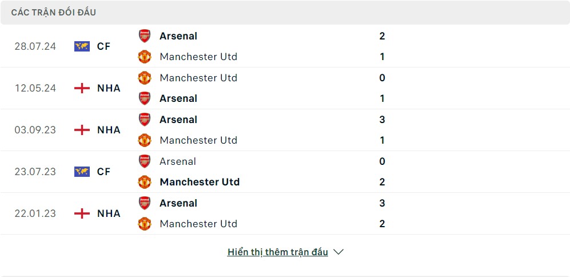Screen dimensions: 570x277
Task: Click England flag icon for 22.01.23 match
Action: (x=82, y=213)
